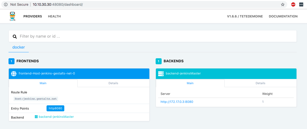Viewport: 307px width, 129px height.
Task: Click the globe icon on the frontend header
Action: tap(14, 73)
